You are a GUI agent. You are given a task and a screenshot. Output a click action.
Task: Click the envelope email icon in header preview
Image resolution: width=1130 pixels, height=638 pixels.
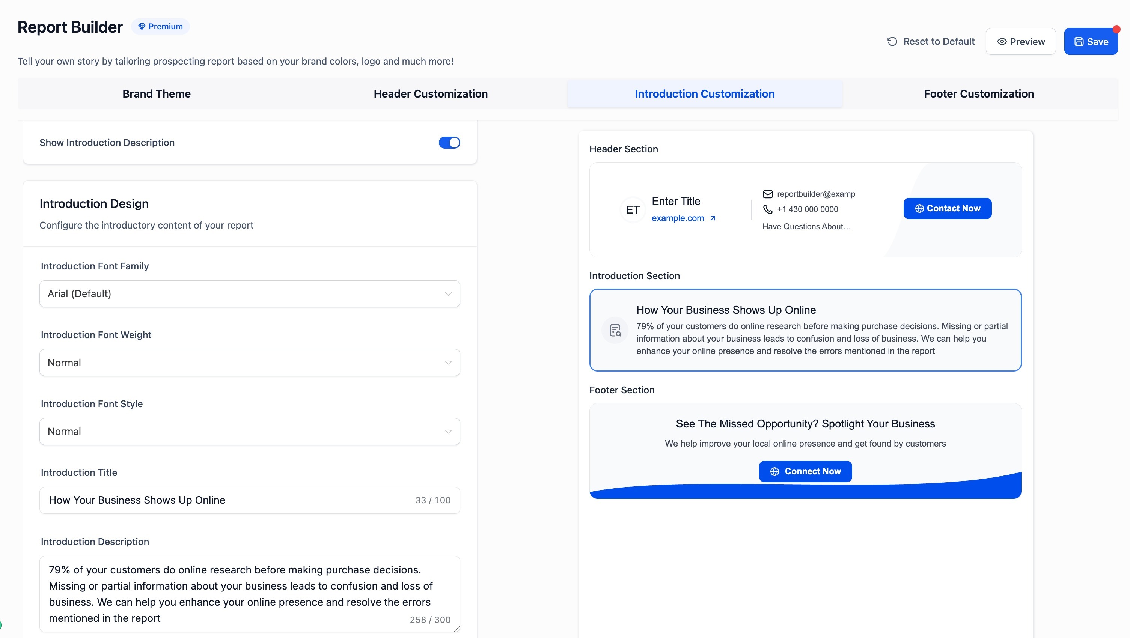pos(767,194)
